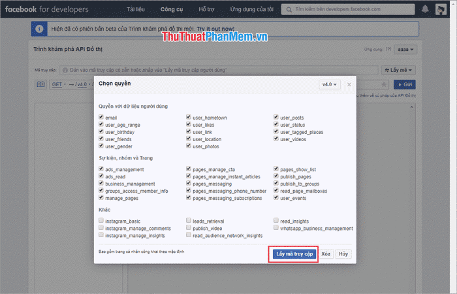
Task: Click the facebook for developers logo
Action: [46, 9]
